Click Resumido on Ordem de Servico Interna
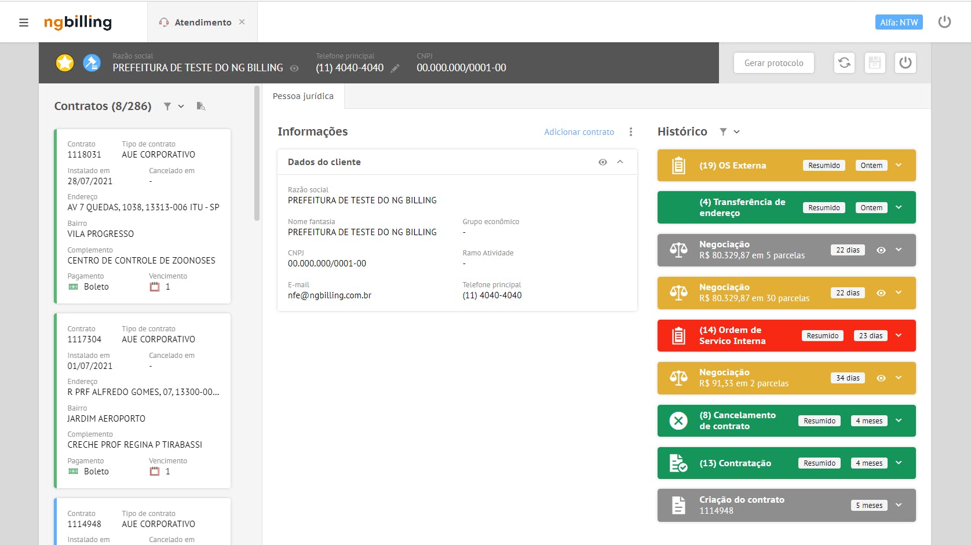This screenshot has height=545, width=971. point(823,336)
